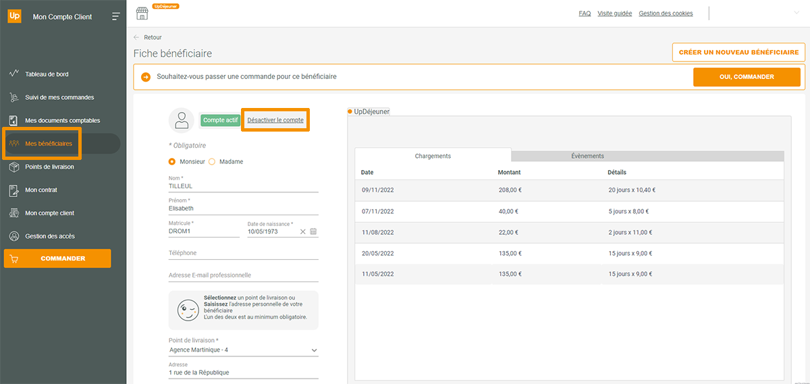
Task: Select the Madame radio button
Action: point(212,162)
